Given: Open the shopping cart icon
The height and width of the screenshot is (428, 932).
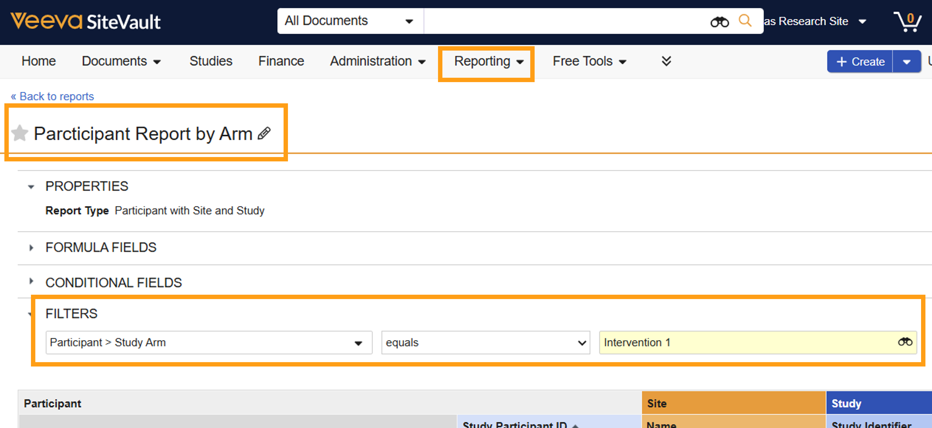Looking at the screenshot, I should coord(907,22).
